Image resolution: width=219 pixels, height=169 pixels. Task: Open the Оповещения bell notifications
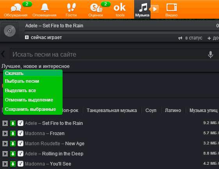45,10
